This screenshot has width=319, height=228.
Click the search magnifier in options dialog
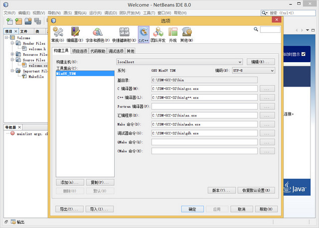(256, 29)
